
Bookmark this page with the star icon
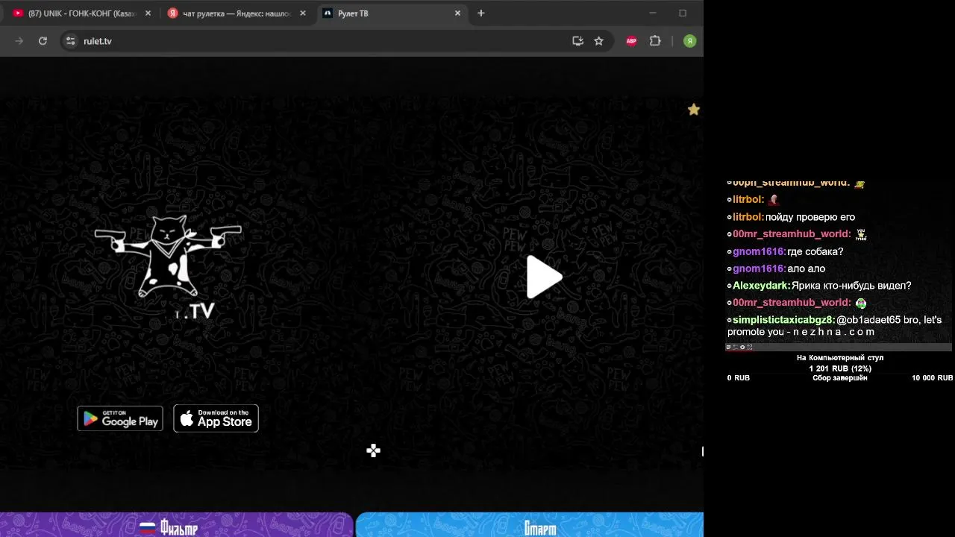(x=598, y=41)
